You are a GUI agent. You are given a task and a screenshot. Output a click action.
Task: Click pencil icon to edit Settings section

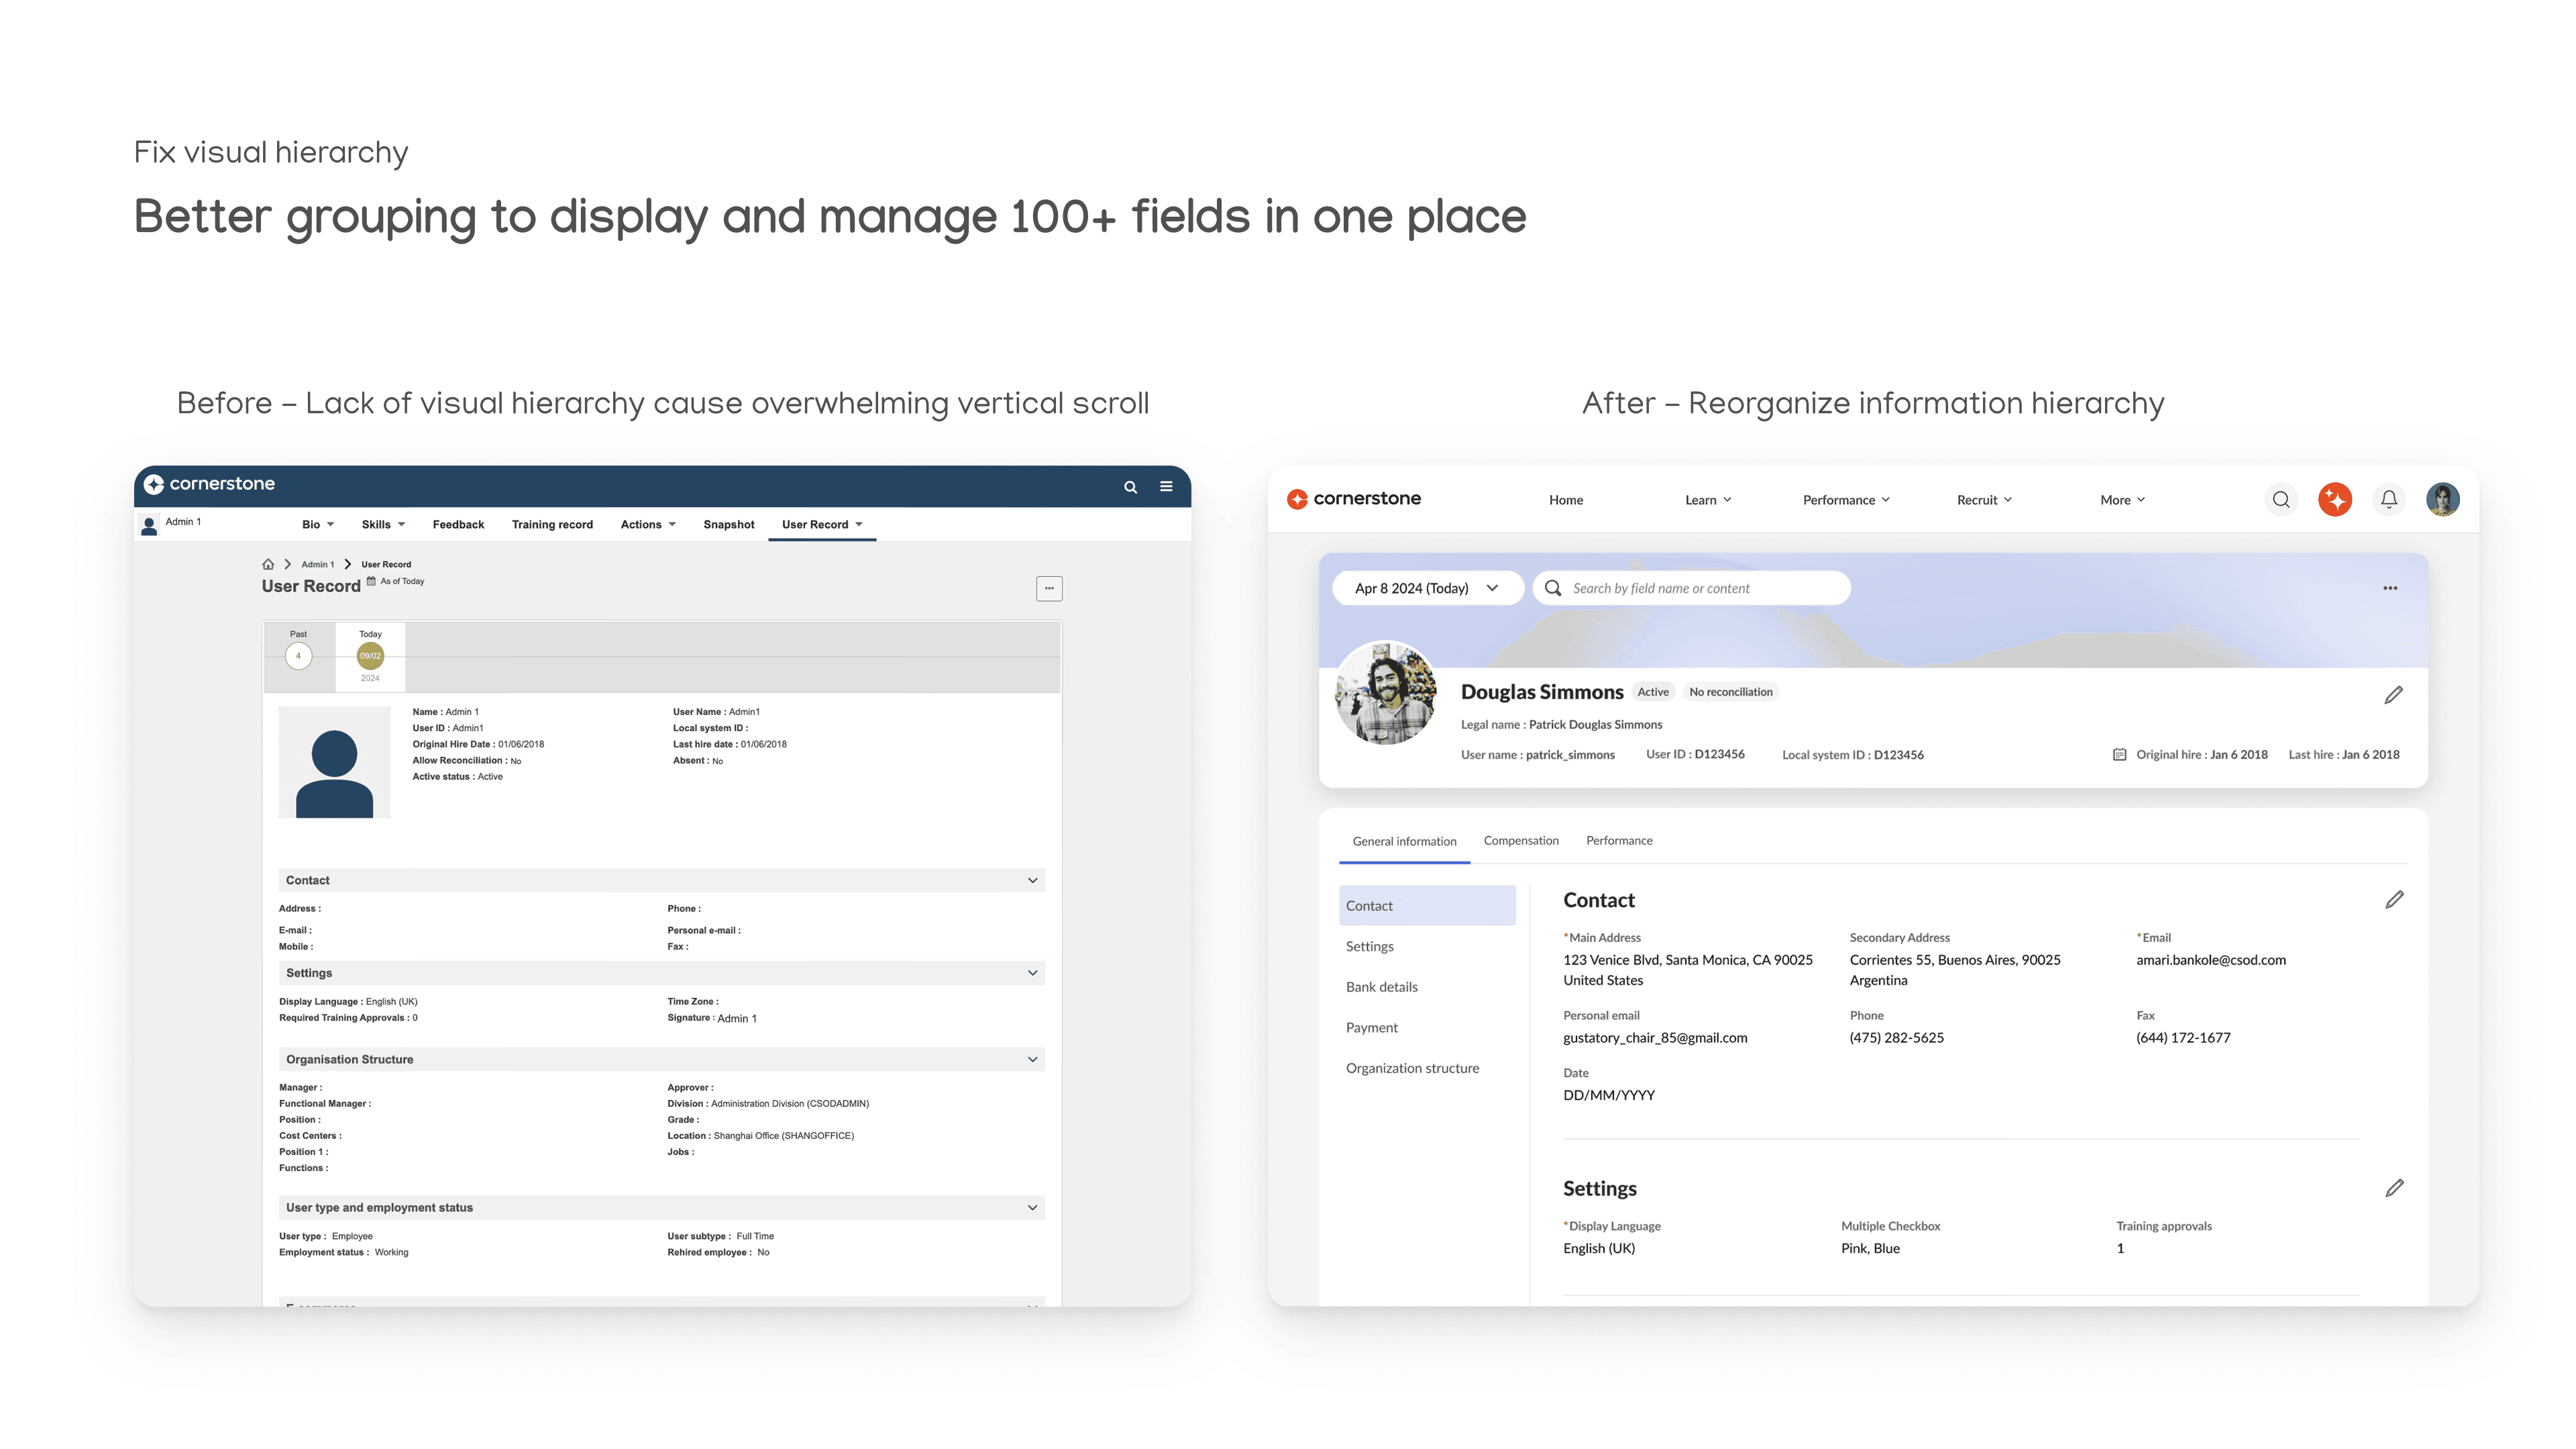(x=2394, y=1188)
